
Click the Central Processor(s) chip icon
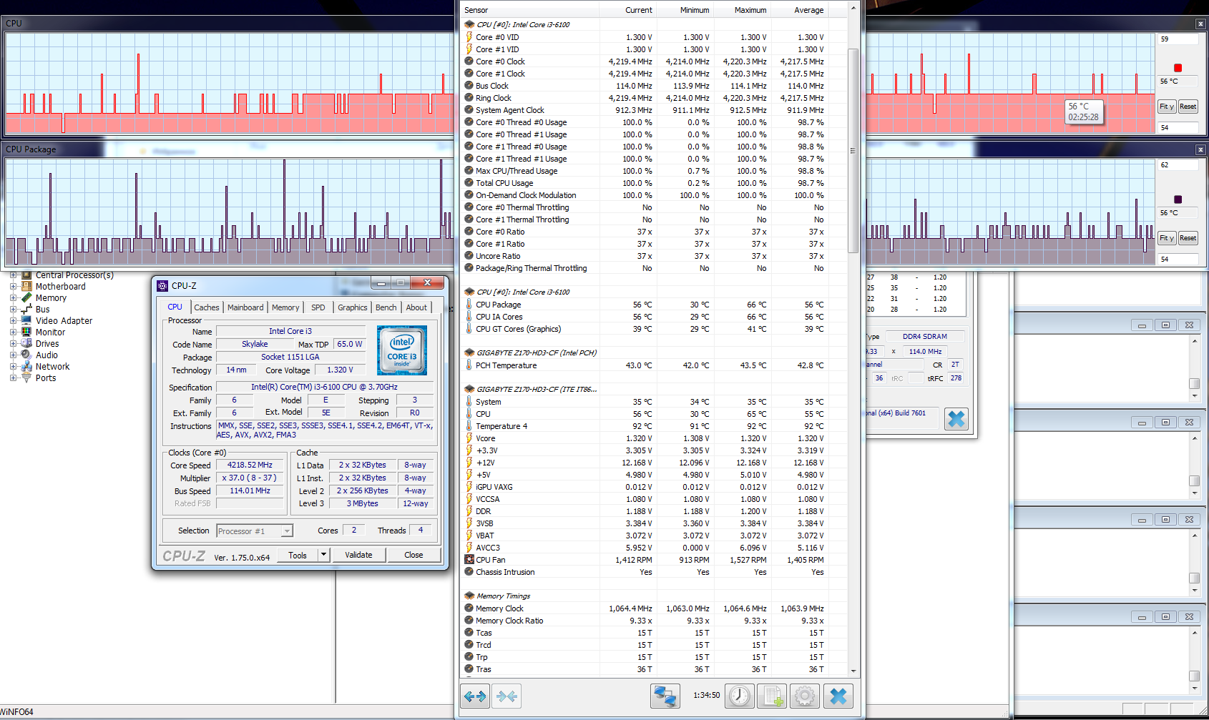pyautogui.click(x=26, y=275)
